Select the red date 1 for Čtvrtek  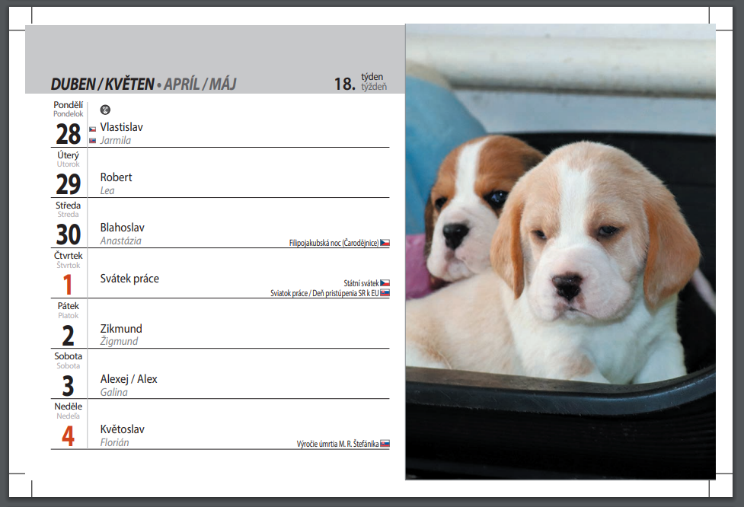point(68,285)
